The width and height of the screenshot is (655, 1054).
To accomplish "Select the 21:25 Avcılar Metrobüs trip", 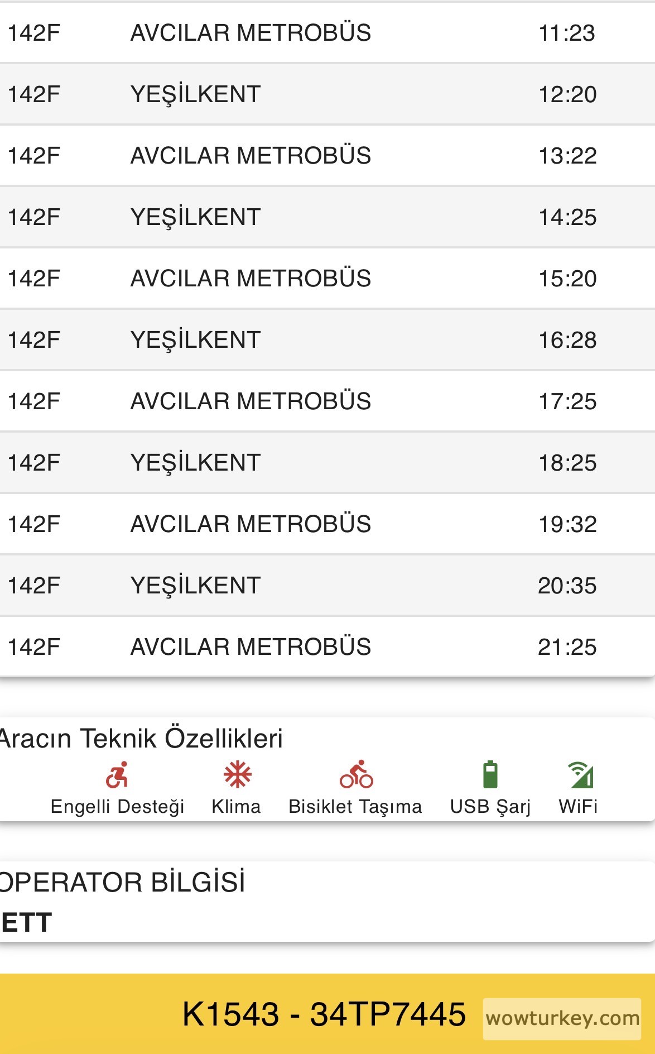I will 327,647.
